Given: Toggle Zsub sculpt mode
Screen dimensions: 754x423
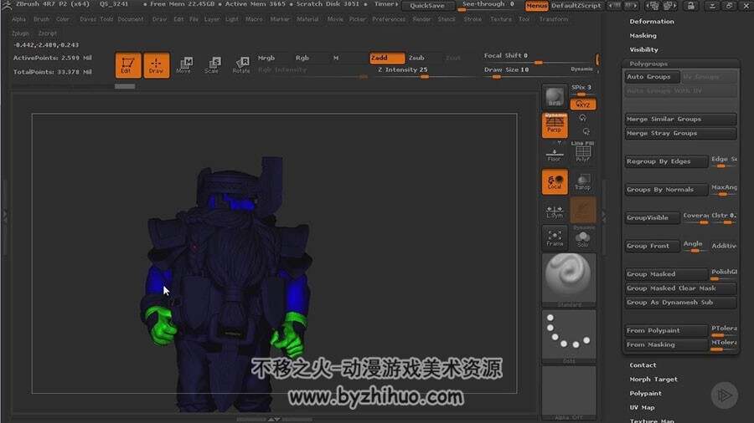Looking at the screenshot, I should [x=417, y=58].
